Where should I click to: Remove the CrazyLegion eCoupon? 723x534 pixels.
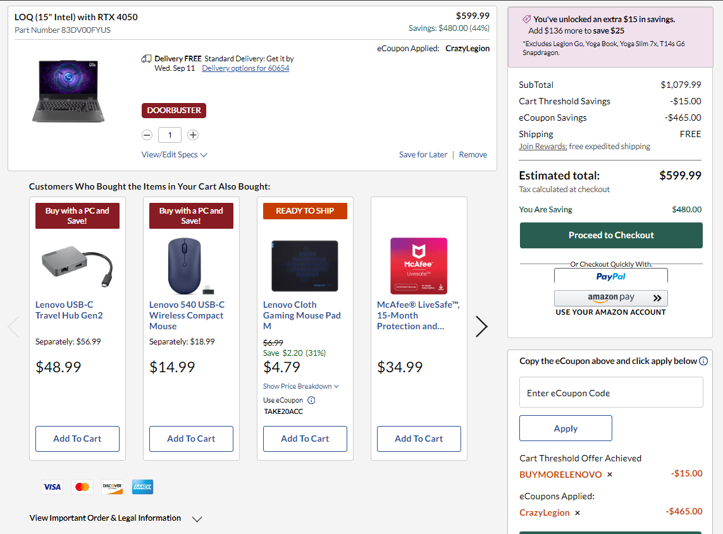[x=578, y=513]
